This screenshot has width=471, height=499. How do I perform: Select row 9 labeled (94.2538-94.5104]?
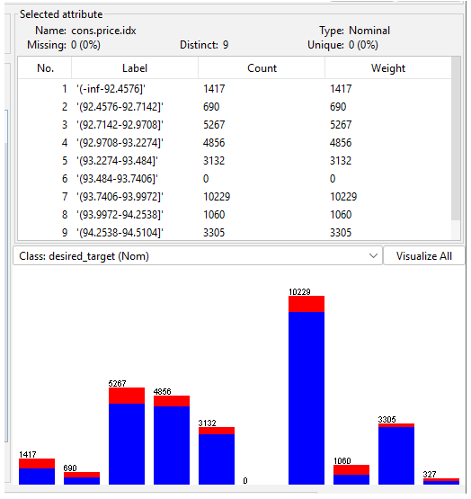tap(235, 232)
